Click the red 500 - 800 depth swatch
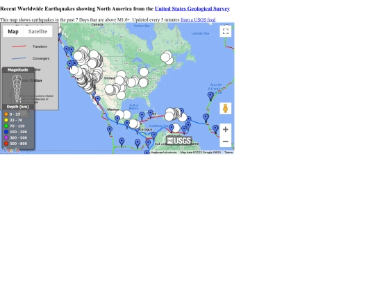The width and height of the screenshot is (375, 281). point(6,144)
